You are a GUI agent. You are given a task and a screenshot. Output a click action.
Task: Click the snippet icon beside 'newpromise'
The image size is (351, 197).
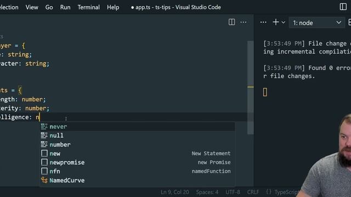pos(44,162)
